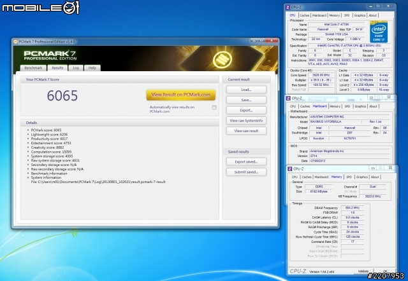Click the Core Speed value field
Screen dimensions: 408x281
[321, 75]
